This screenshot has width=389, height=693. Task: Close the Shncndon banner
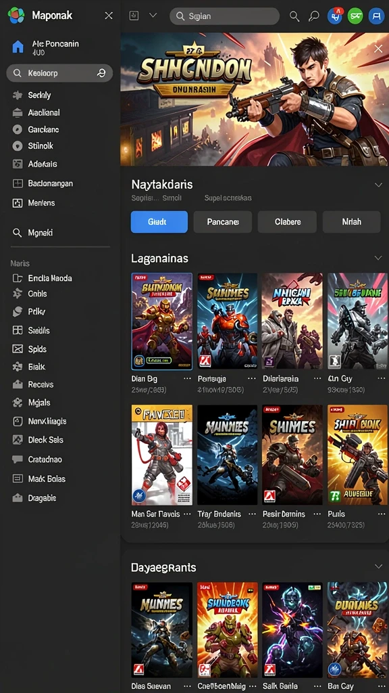(378, 49)
